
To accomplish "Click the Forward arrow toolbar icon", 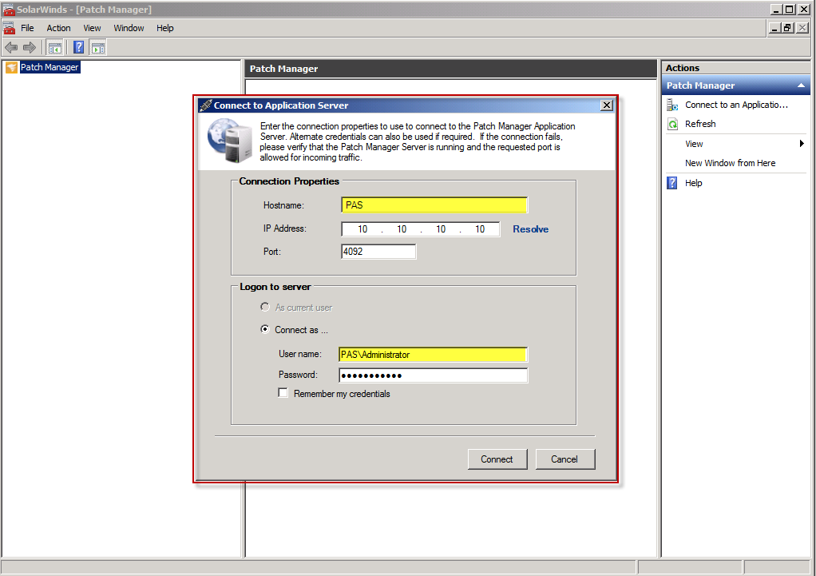I will (29, 48).
